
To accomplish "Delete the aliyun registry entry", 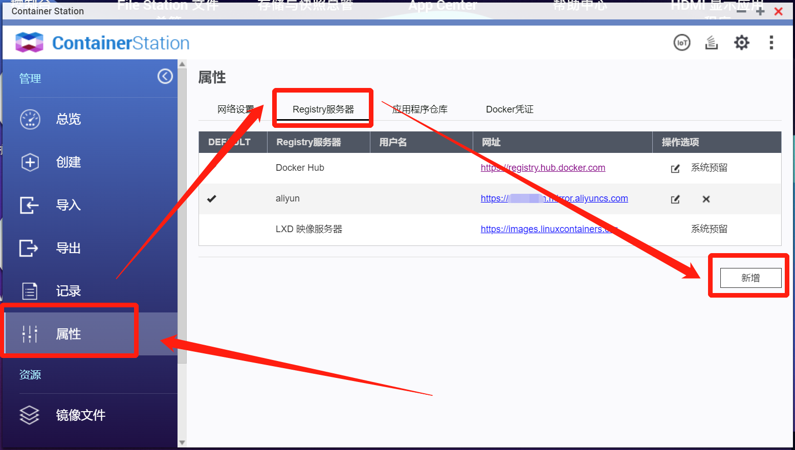I will tap(706, 199).
